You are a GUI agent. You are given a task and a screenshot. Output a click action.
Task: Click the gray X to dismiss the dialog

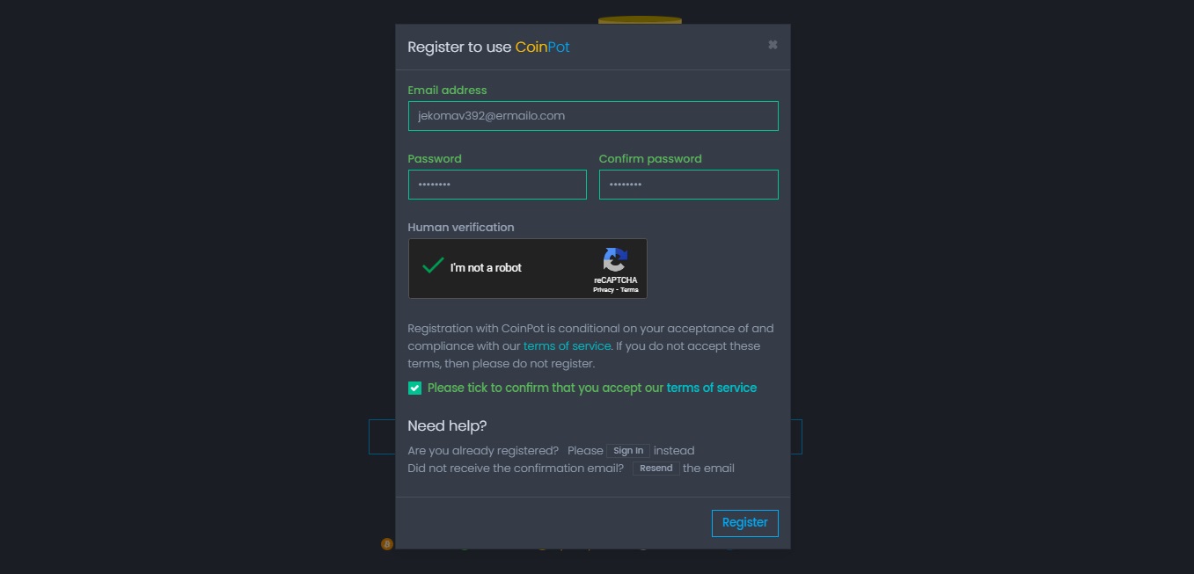point(772,44)
